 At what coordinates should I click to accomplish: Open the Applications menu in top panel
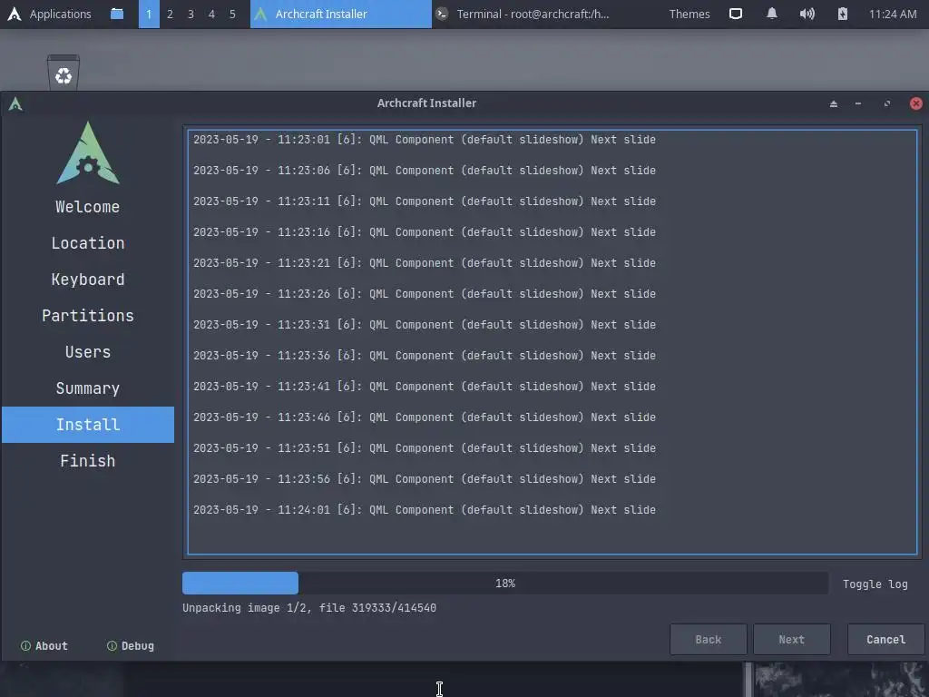pyautogui.click(x=49, y=14)
